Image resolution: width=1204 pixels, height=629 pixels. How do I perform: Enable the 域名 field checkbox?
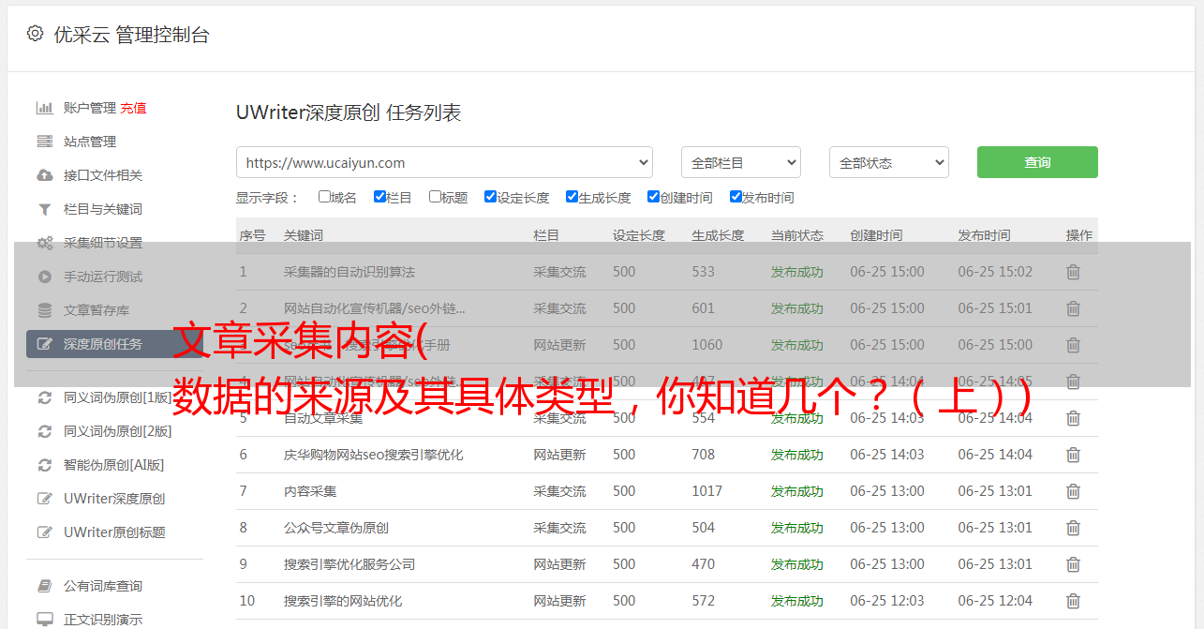pyautogui.click(x=324, y=197)
